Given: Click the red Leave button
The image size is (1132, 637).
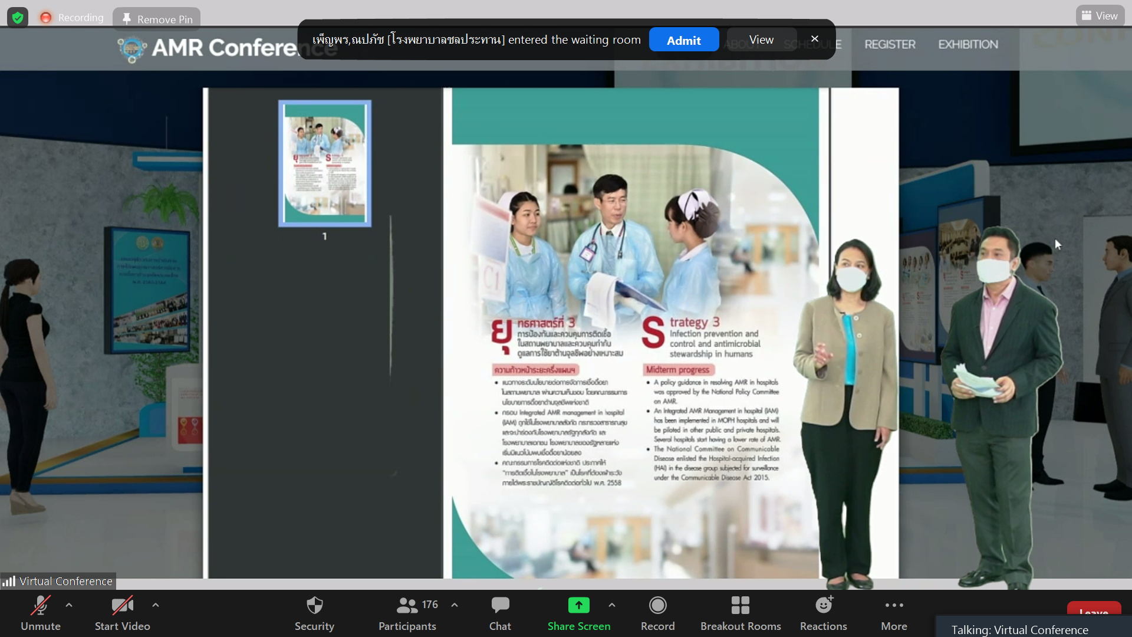Looking at the screenshot, I should coord(1094,610).
